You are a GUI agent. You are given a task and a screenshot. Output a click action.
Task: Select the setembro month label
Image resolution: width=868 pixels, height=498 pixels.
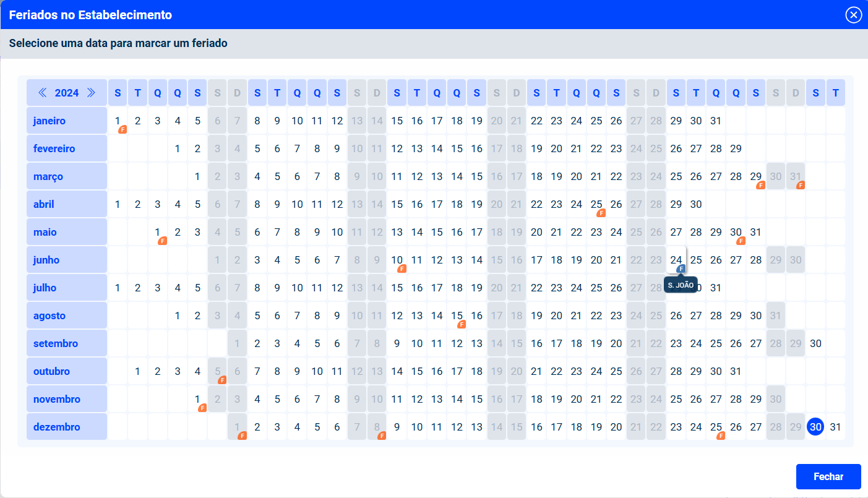(67, 343)
